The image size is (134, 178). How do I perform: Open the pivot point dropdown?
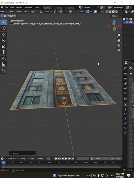point(56,12)
